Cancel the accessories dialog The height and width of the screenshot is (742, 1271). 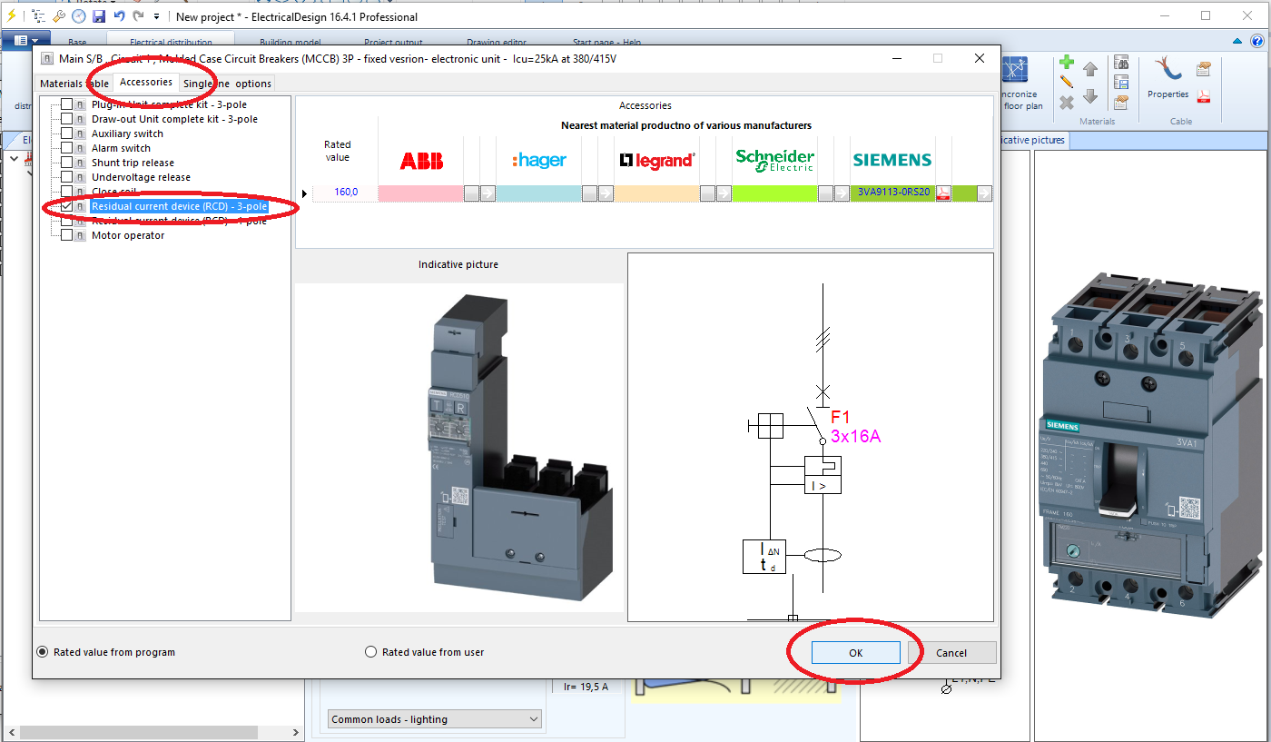click(951, 651)
